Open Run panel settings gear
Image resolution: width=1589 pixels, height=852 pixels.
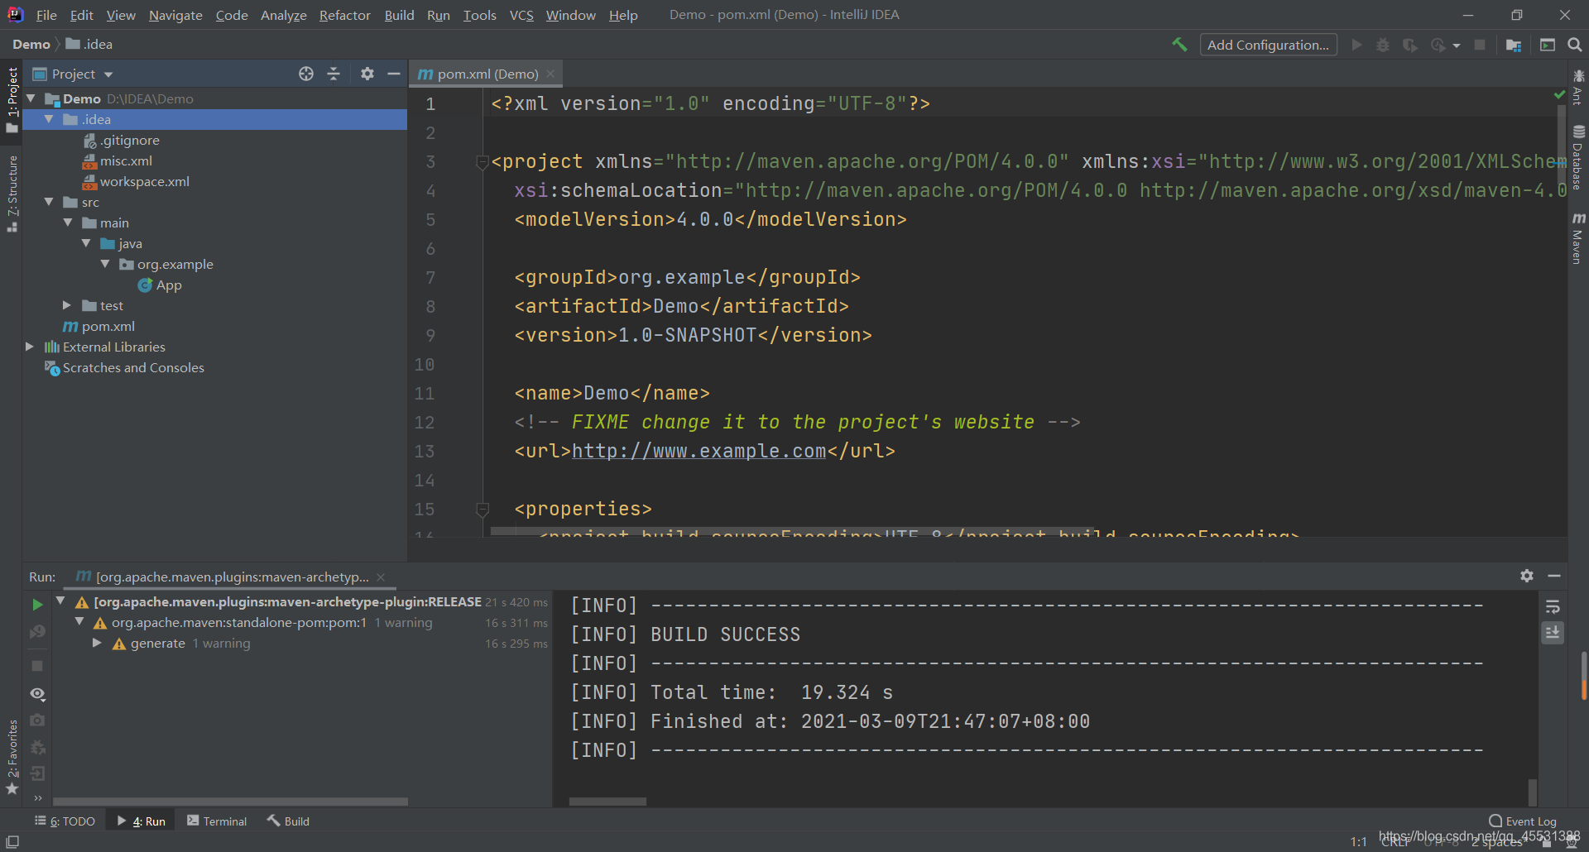1527,576
